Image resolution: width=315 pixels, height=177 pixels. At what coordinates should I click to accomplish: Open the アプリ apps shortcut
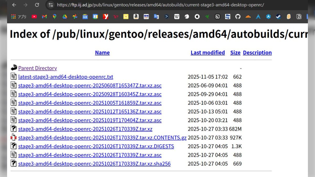(x=19, y=17)
